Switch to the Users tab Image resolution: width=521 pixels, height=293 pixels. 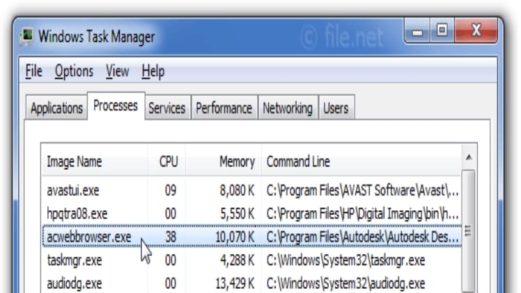[x=335, y=108]
